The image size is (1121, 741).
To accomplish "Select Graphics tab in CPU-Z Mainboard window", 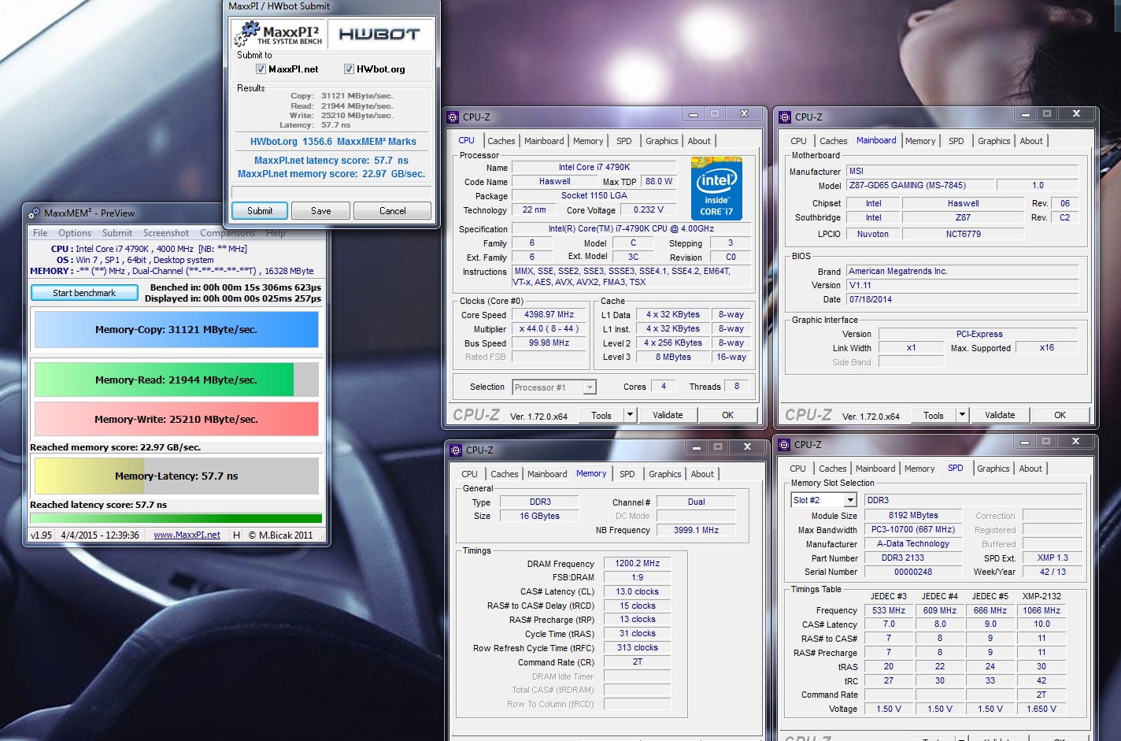I will coord(994,141).
